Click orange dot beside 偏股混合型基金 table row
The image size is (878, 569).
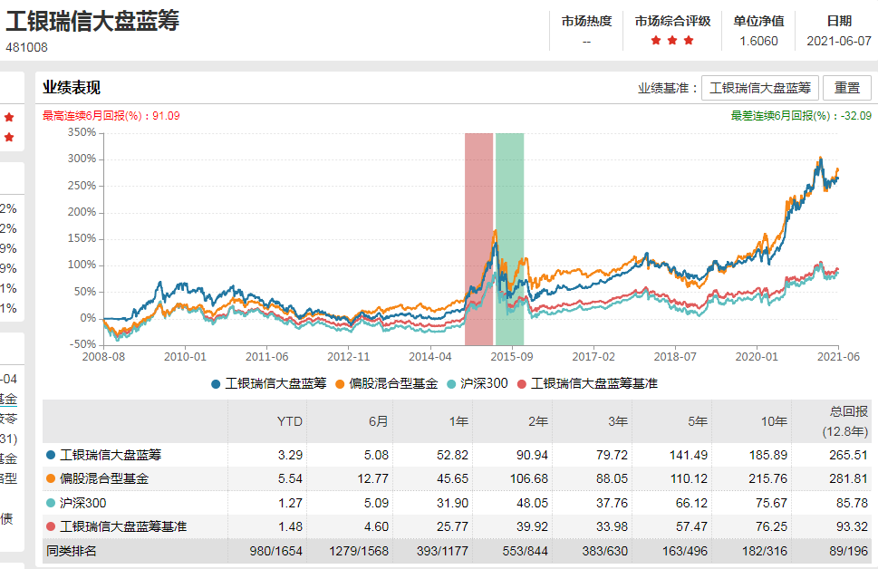pyautogui.click(x=51, y=478)
